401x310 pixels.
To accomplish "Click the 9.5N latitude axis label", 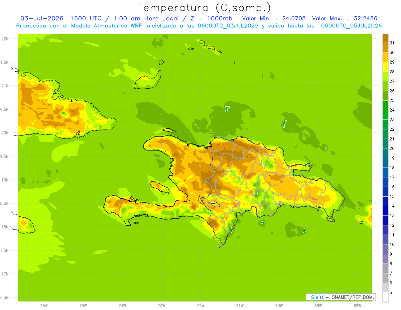I will pyautogui.click(x=5, y=156).
